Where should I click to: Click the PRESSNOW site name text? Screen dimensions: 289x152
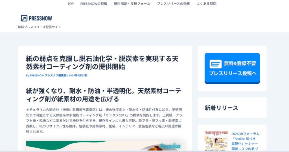40,18
